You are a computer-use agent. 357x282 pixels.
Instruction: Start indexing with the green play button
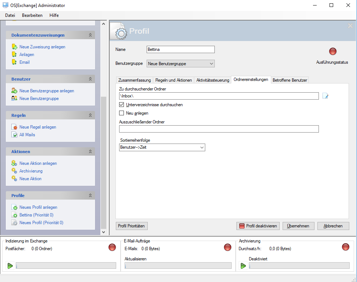point(10,266)
